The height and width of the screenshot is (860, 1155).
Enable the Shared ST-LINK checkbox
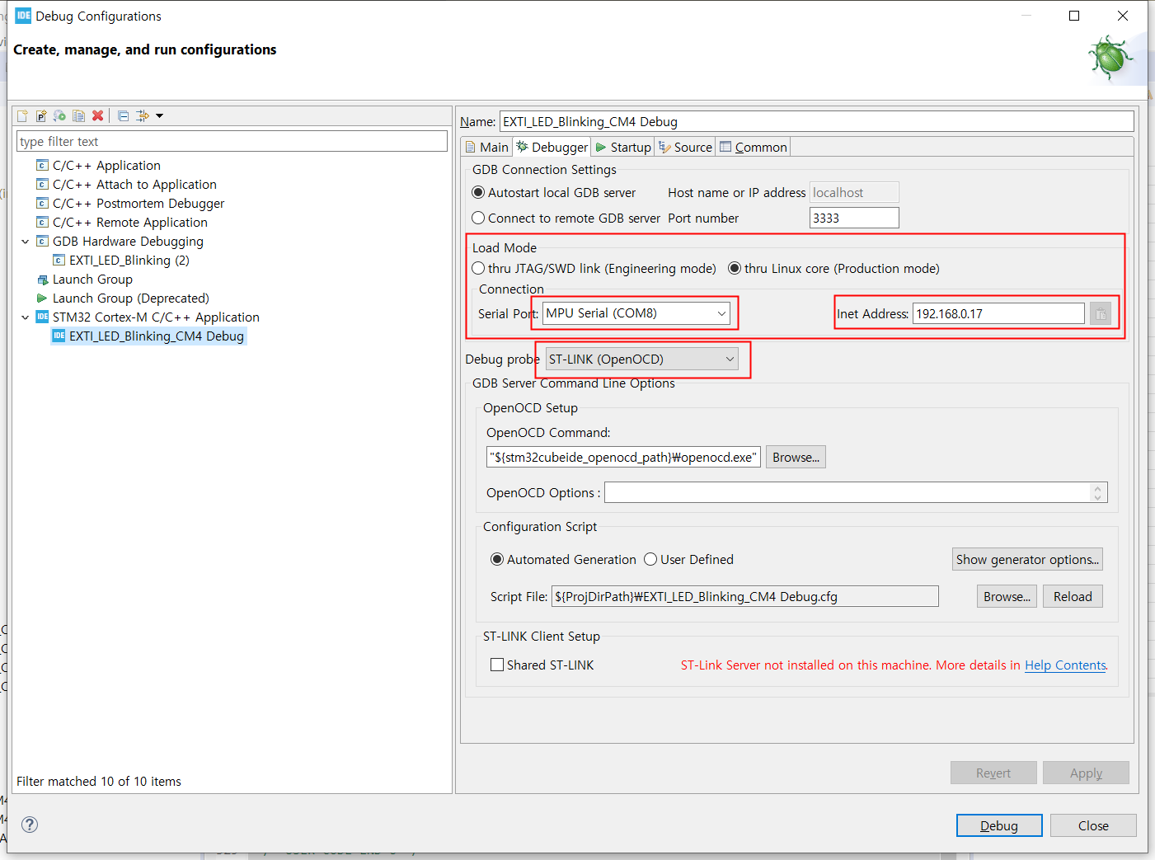497,665
